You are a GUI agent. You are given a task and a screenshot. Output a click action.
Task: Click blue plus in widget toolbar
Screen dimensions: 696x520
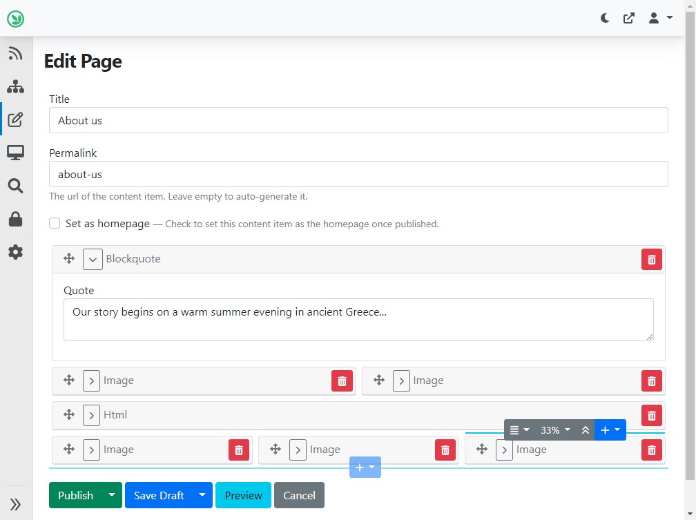tap(610, 430)
